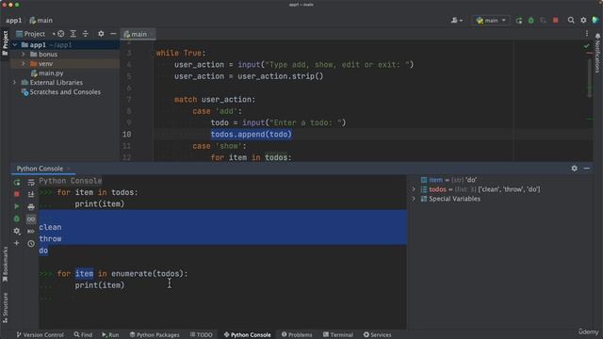Toggle Show Variables pane in console
The image size is (603, 339).
pyautogui.click(x=31, y=218)
